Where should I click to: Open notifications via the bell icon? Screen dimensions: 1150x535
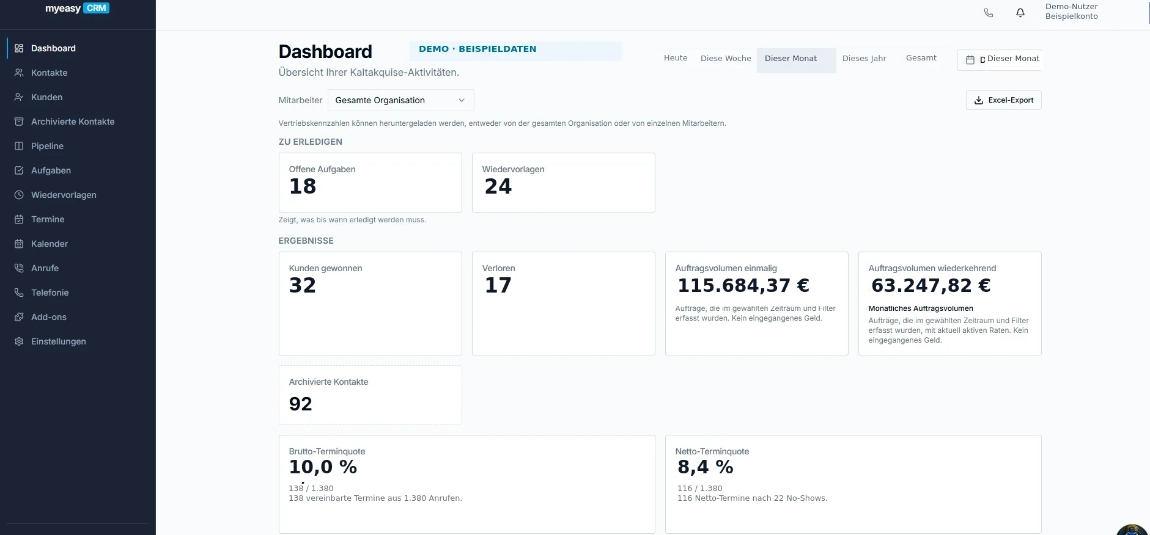tap(1020, 13)
